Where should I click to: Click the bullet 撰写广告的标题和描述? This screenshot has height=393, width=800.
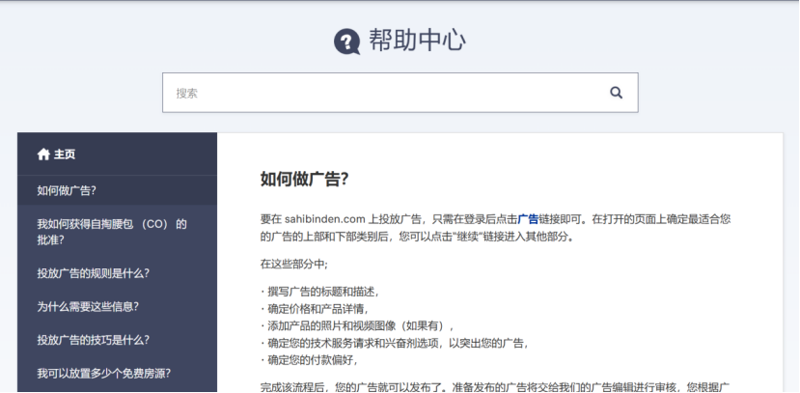pos(320,292)
